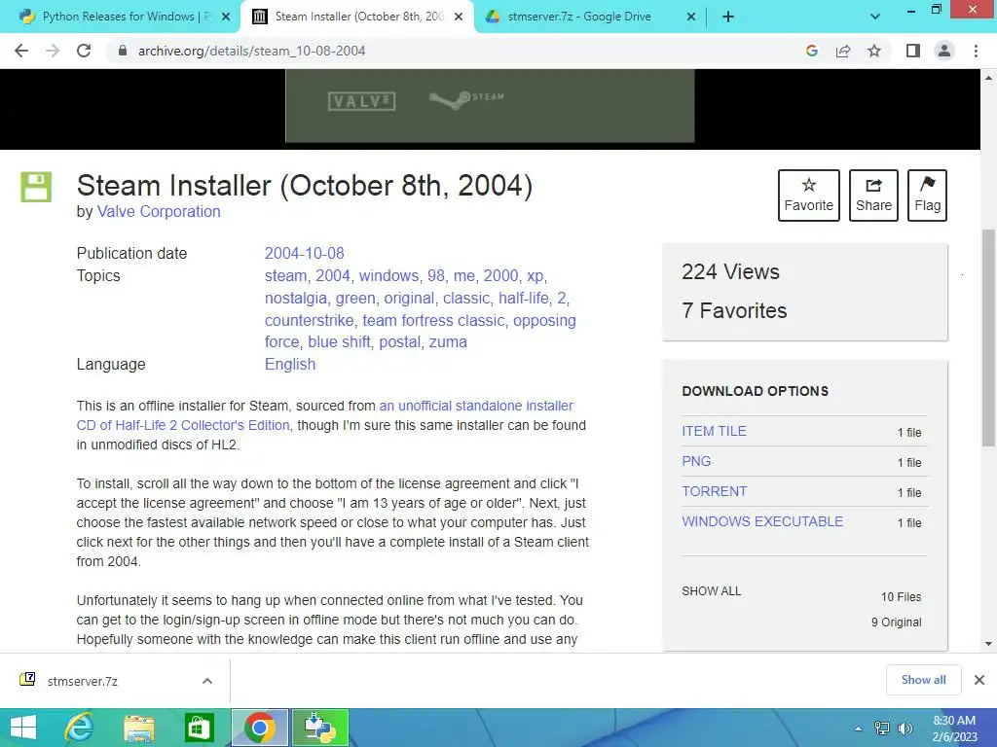This screenshot has height=747, width=997.
Task: Share this page from address bar
Action: 843,51
